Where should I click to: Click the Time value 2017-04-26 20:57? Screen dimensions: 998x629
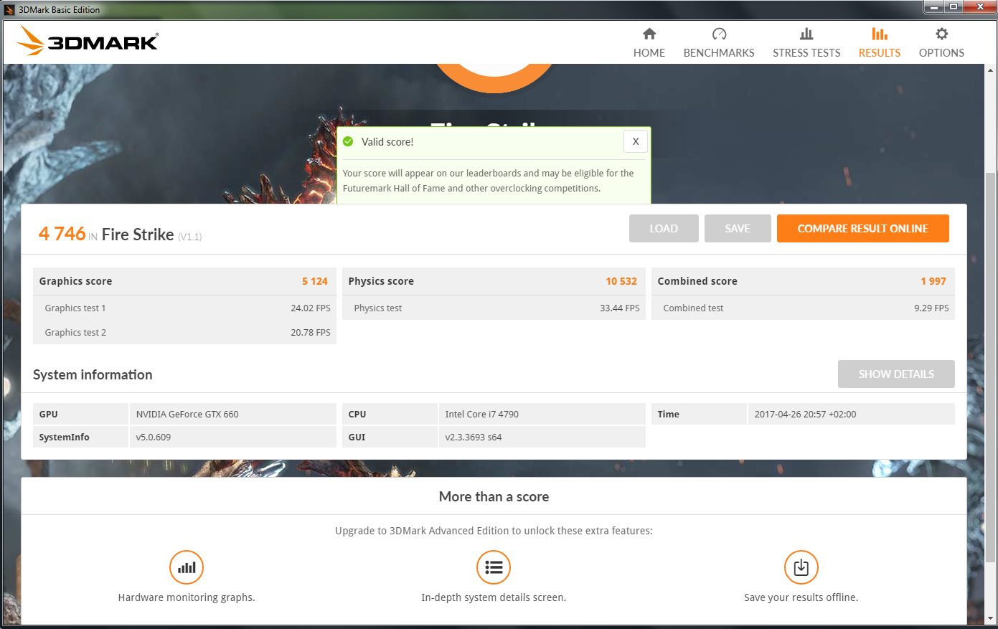click(x=805, y=414)
